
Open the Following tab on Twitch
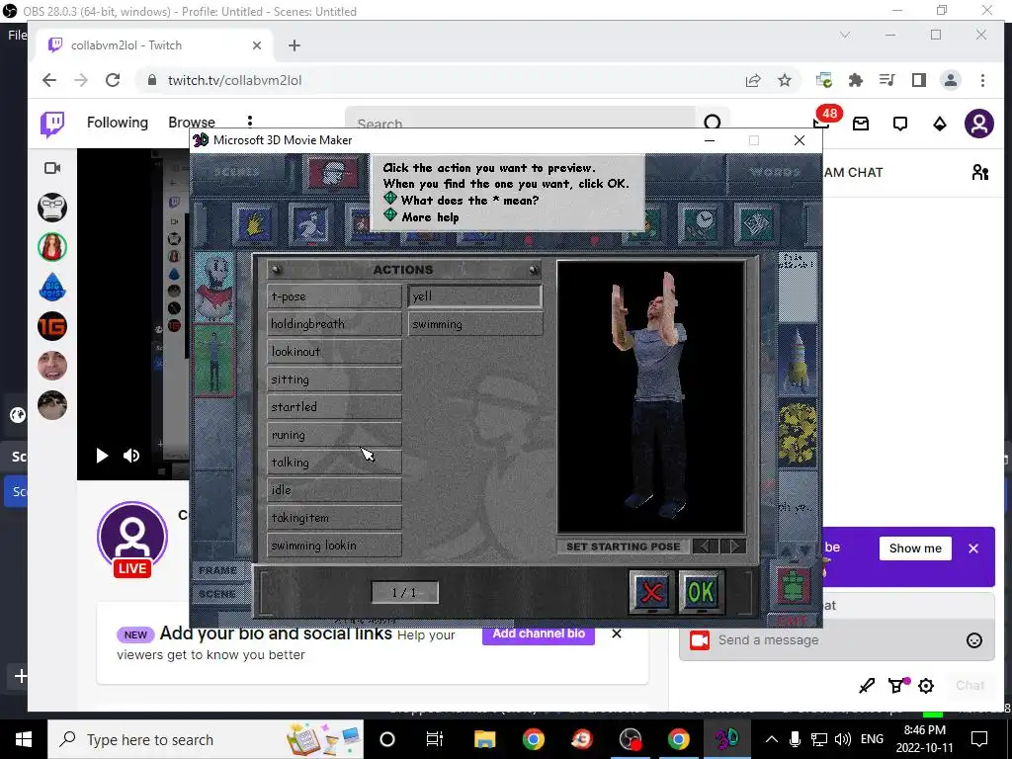click(x=118, y=123)
